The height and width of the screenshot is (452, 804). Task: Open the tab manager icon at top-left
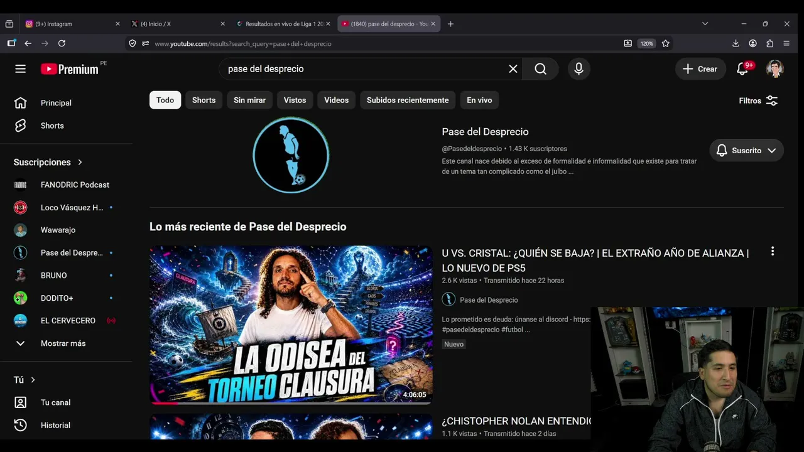pyautogui.click(x=9, y=24)
